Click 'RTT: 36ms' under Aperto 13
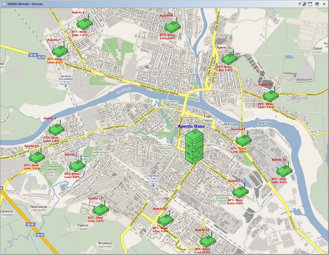Viewport: 329px width, 255px height. tap(235, 200)
